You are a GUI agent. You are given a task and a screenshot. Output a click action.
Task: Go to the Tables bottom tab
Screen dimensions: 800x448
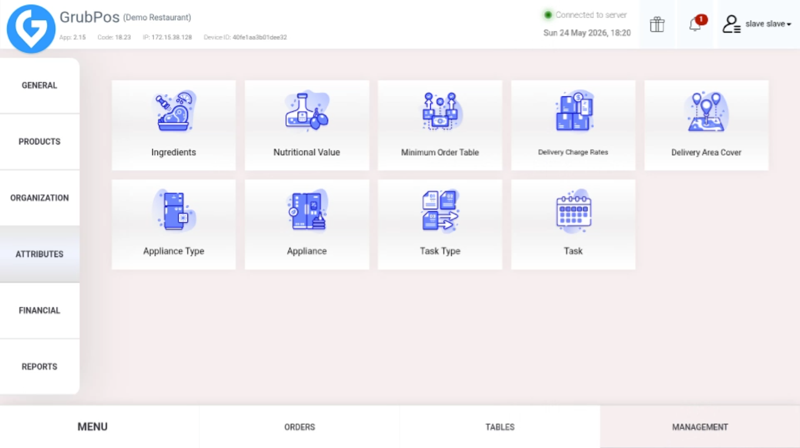(x=500, y=427)
